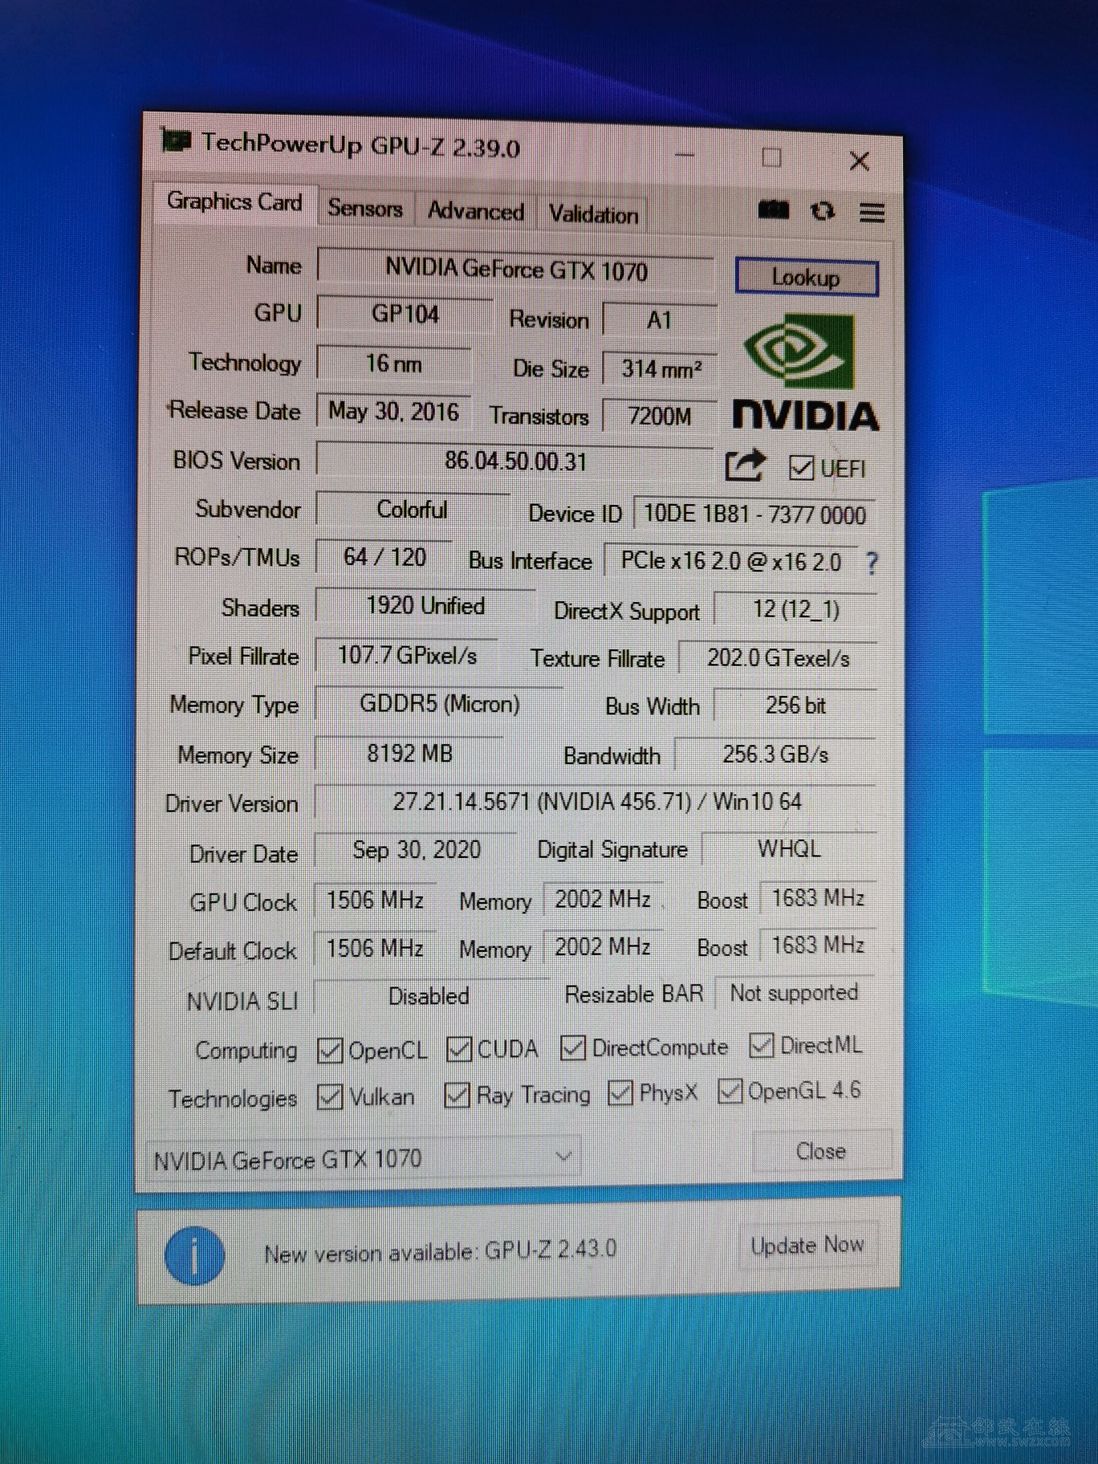Viewport: 1098px width, 1464px height.
Task: Click the screenshot camera icon
Action: click(x=773, y=211)
